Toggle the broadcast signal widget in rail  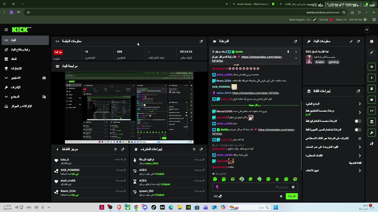tap(372, 111)
